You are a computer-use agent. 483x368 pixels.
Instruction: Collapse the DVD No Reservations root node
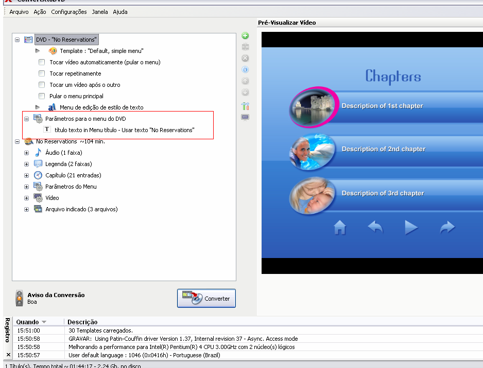point(18,40)
